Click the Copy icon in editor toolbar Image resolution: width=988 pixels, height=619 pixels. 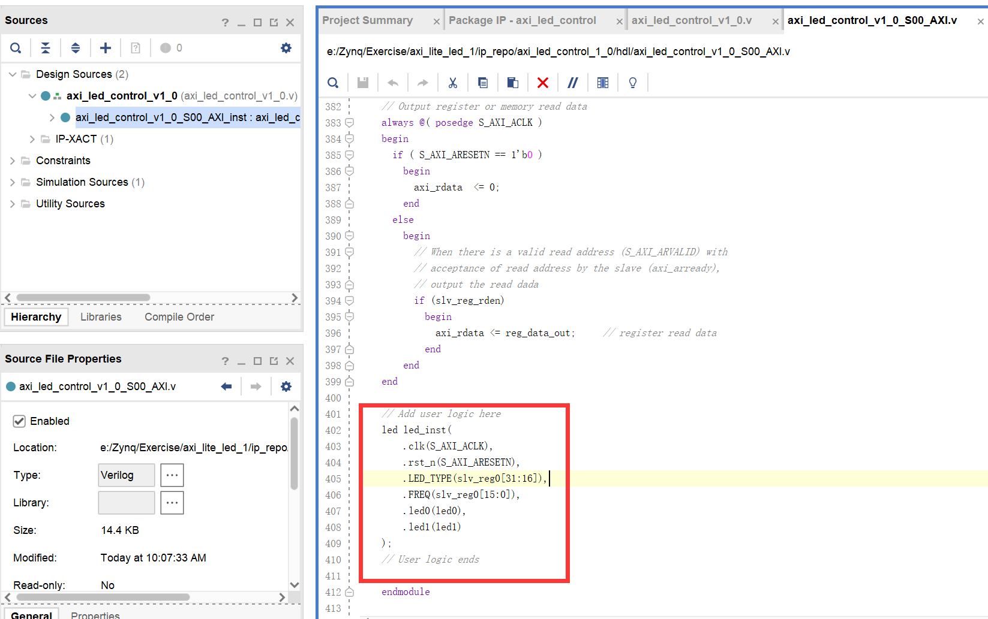483,83
